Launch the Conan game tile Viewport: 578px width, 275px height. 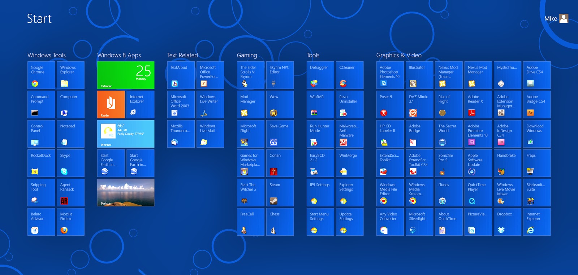pyautogui.click(x=280, y=163)
